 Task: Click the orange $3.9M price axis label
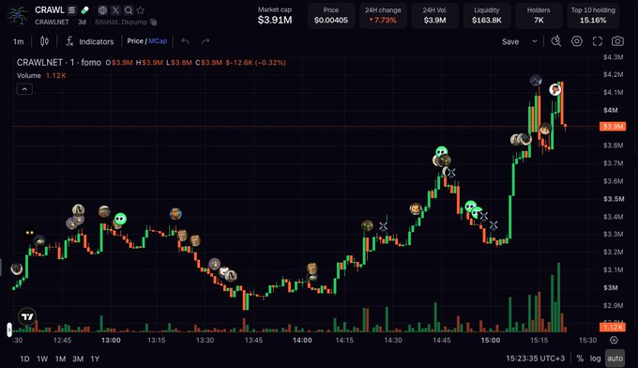click(x=613, y=126)
